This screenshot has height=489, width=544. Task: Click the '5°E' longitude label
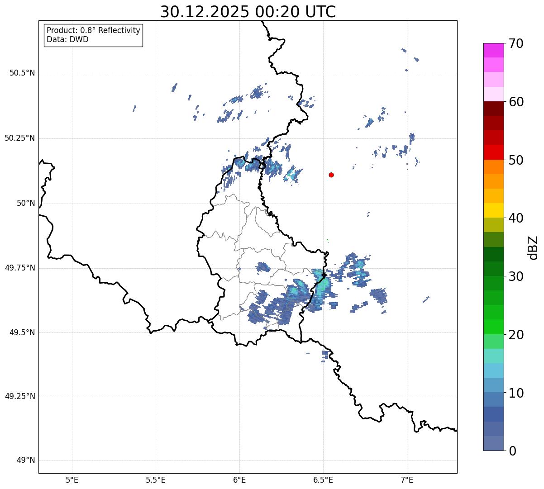point(72,480)
